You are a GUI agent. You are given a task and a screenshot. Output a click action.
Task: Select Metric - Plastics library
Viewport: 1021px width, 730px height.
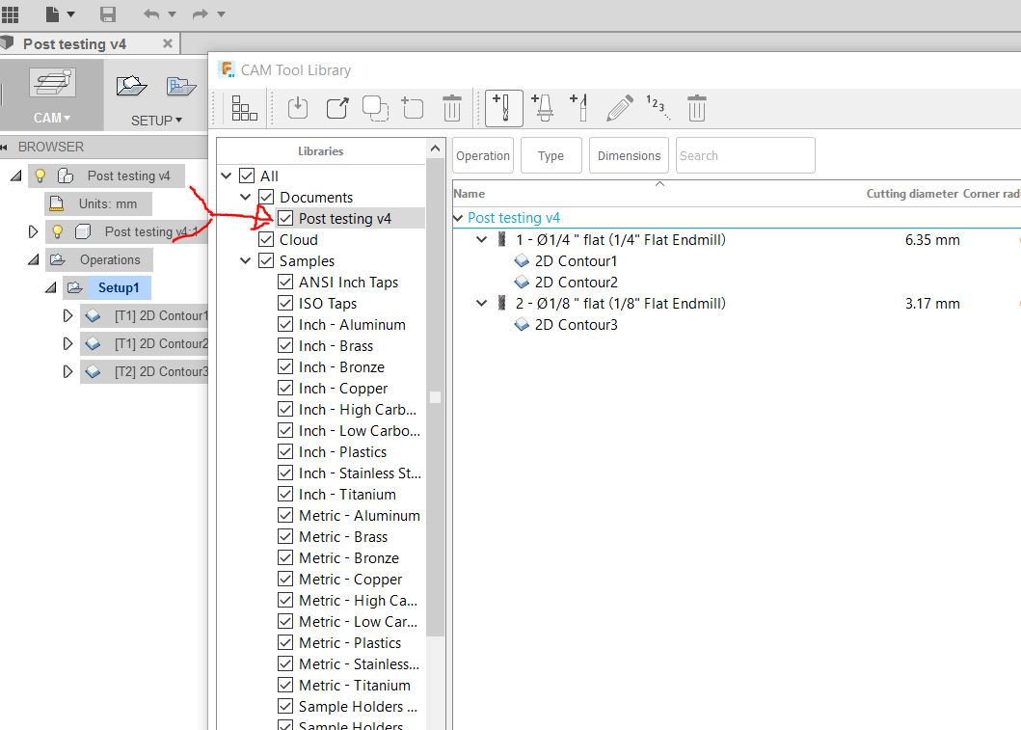[350, 643]
